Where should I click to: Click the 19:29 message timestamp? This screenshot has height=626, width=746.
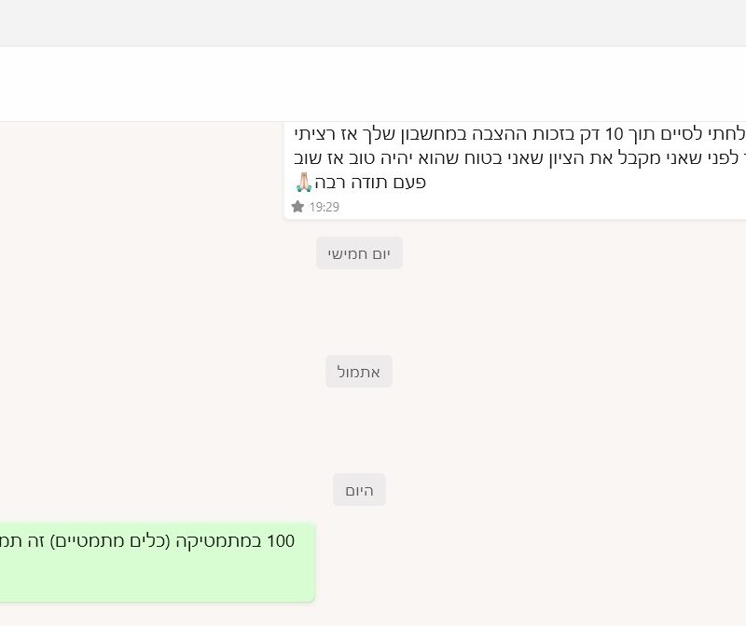(x=325, y=207)
